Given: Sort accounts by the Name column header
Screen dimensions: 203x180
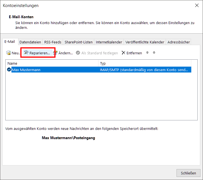Looking at the screenshot, I should coord(52,64).
